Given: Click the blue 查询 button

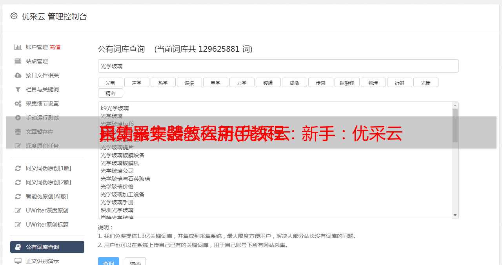Looking at the screenshot, I should (x=109, y=261).
